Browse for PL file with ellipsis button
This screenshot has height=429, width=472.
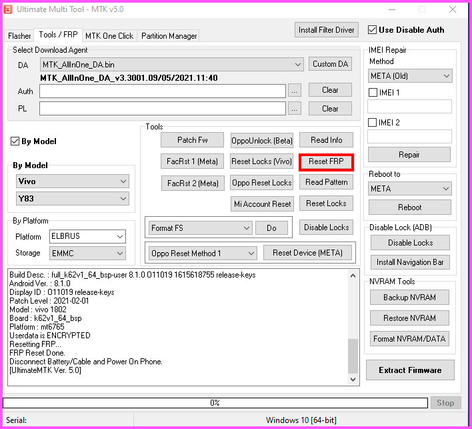pyautogui.click(x=295, y=109)
